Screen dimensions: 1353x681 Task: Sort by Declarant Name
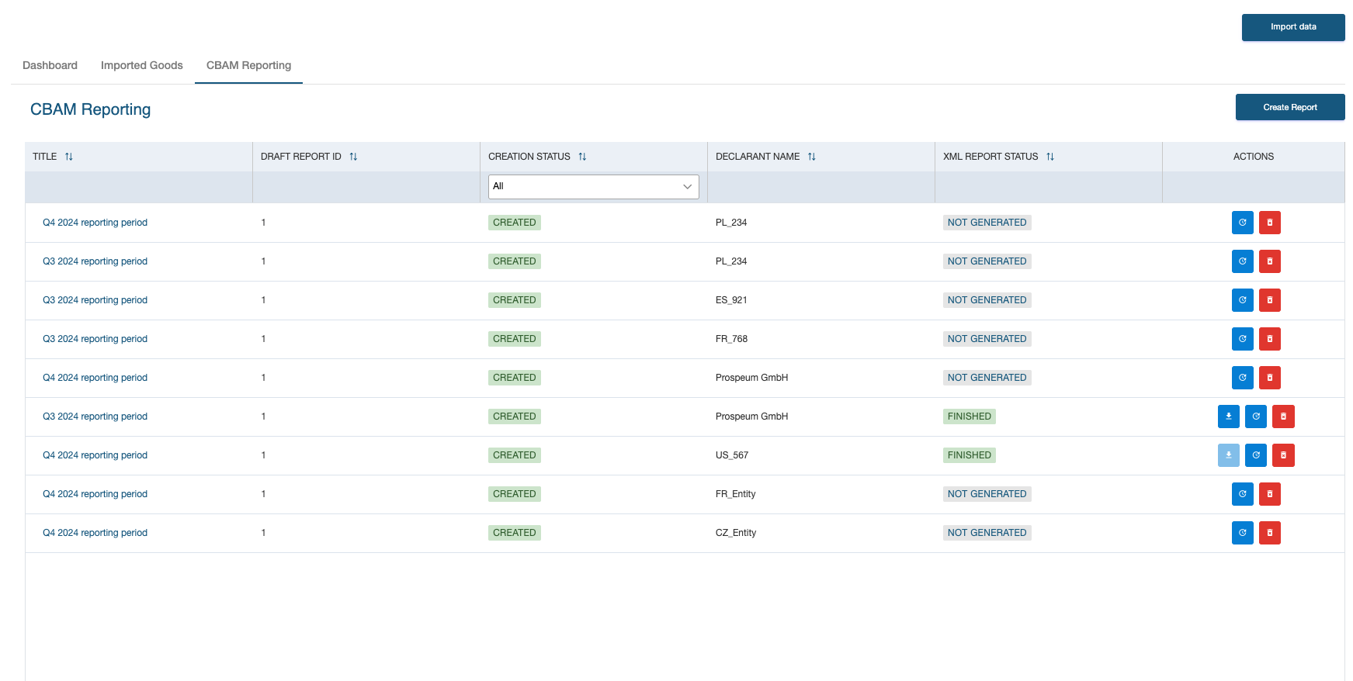(812, 157)
